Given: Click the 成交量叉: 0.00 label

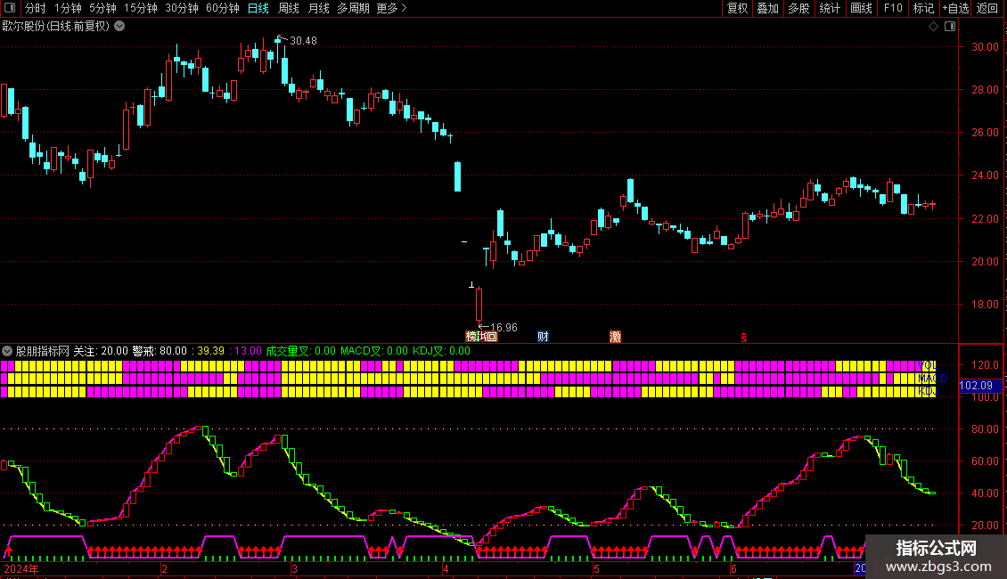Looking at the screenshot, I should (300, 351).
